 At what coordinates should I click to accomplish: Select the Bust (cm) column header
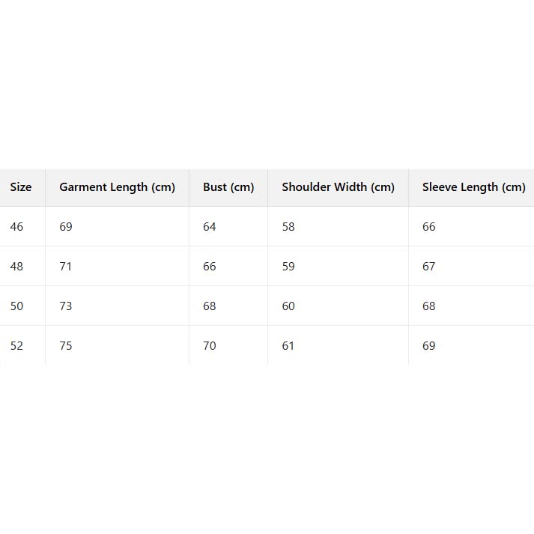point(228,187)
